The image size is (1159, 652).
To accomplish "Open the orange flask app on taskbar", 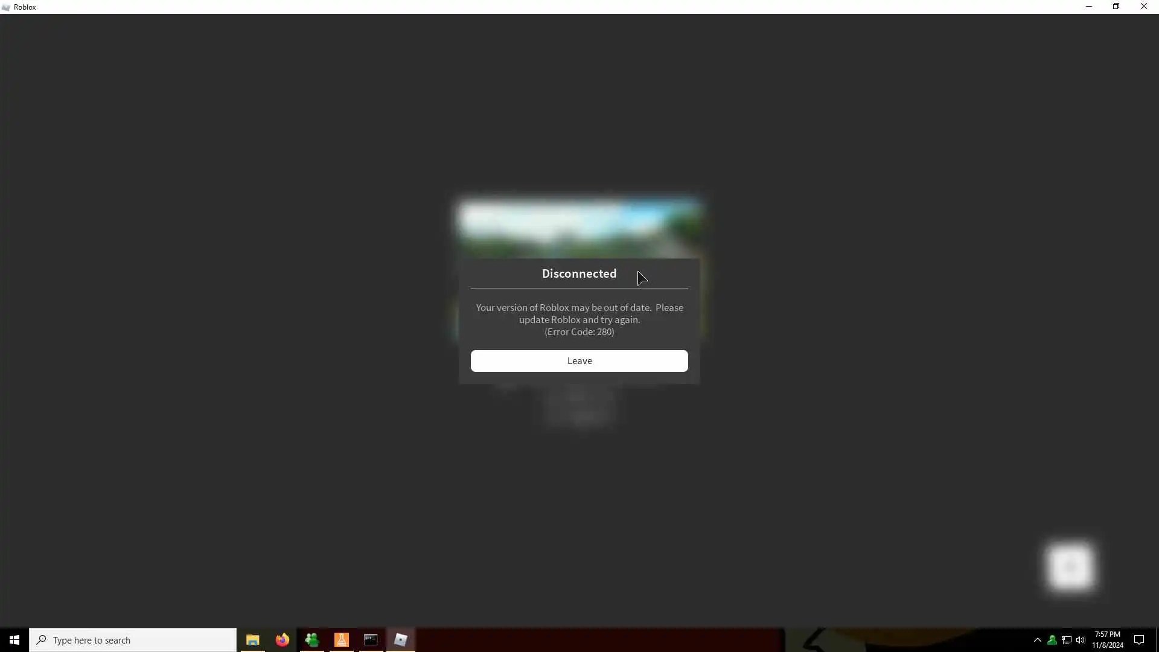I will [341, 640].
